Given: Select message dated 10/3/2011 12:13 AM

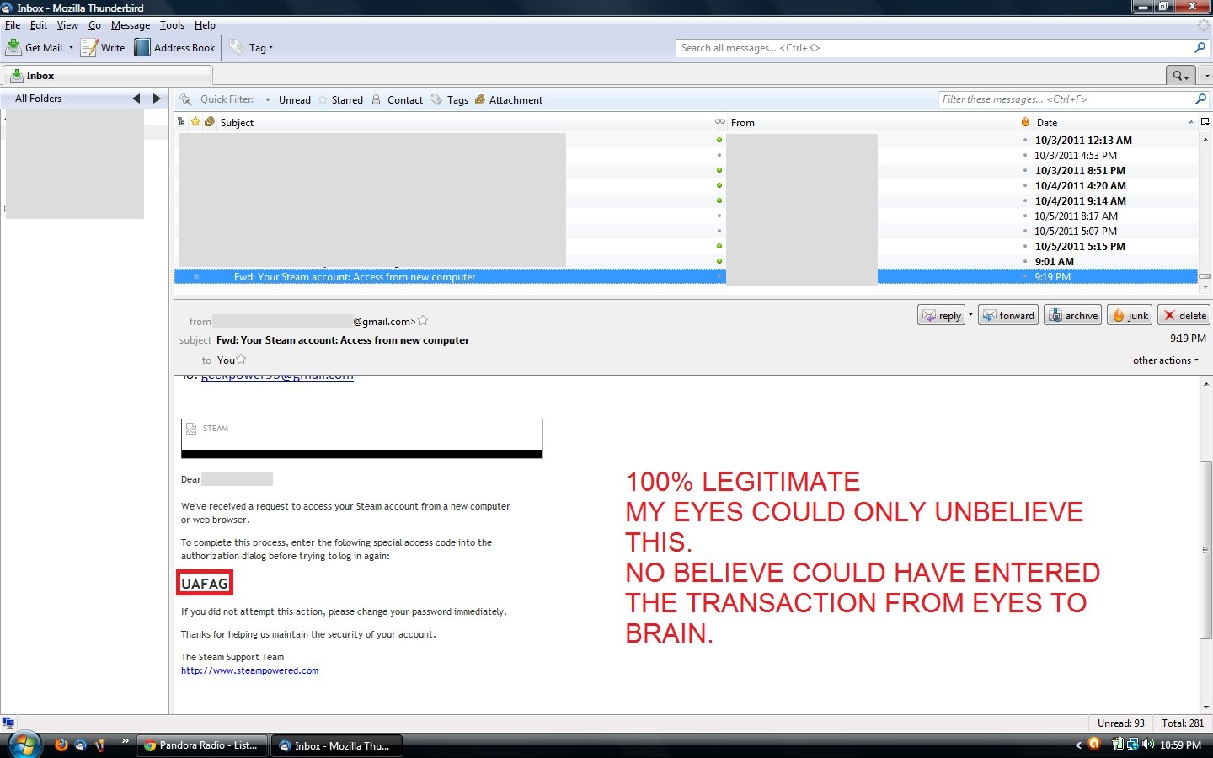Looking at the screenshot, I should (x=686, y=141).
